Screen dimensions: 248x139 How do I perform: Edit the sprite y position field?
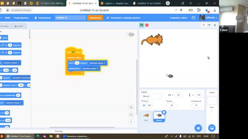[x=199, y=95]
